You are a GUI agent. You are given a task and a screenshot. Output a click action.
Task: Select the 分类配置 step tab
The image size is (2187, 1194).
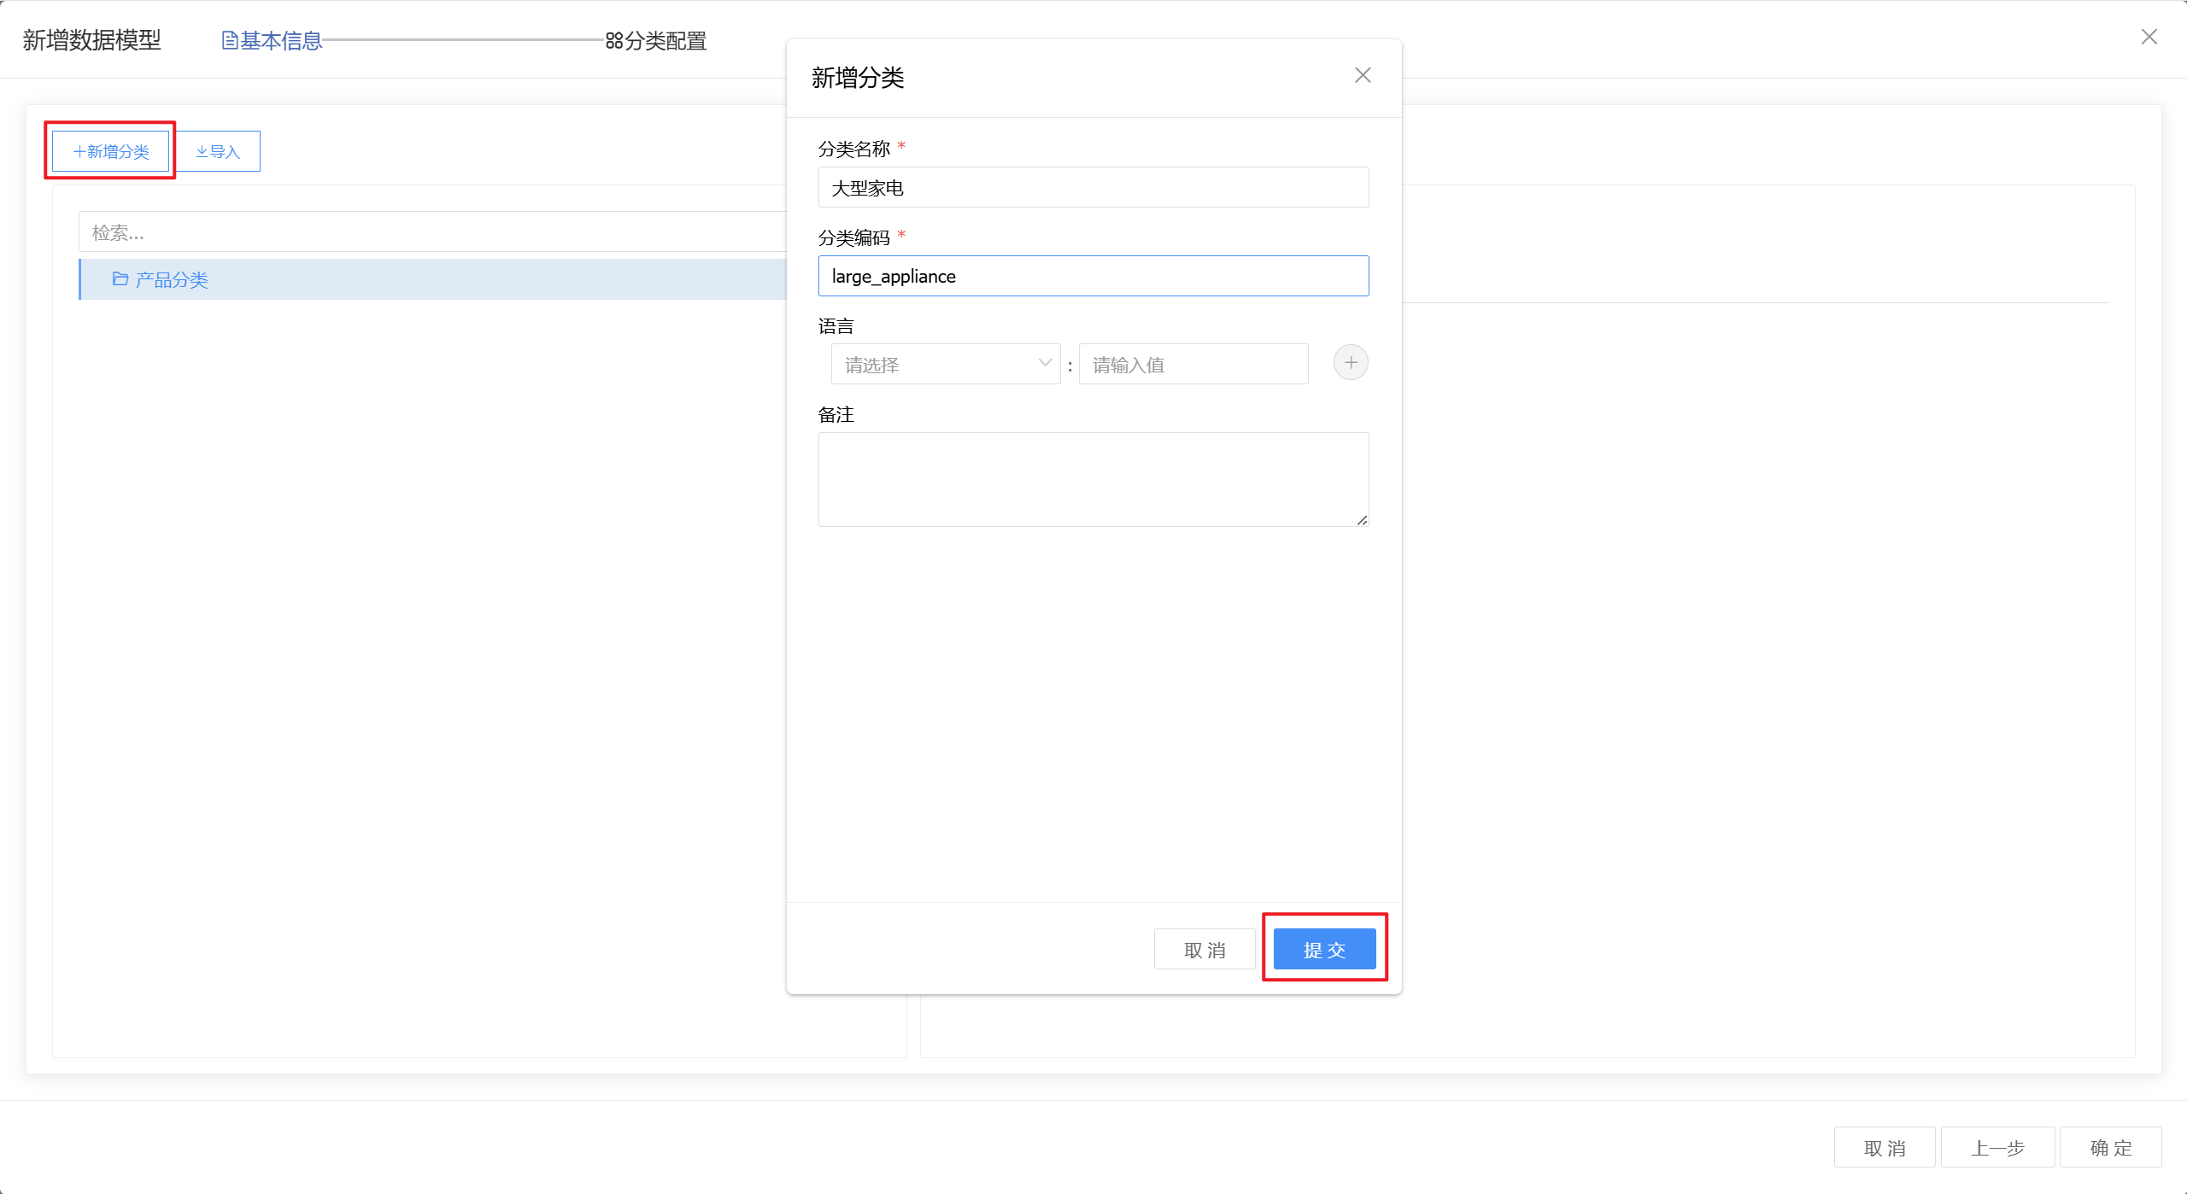665,40
